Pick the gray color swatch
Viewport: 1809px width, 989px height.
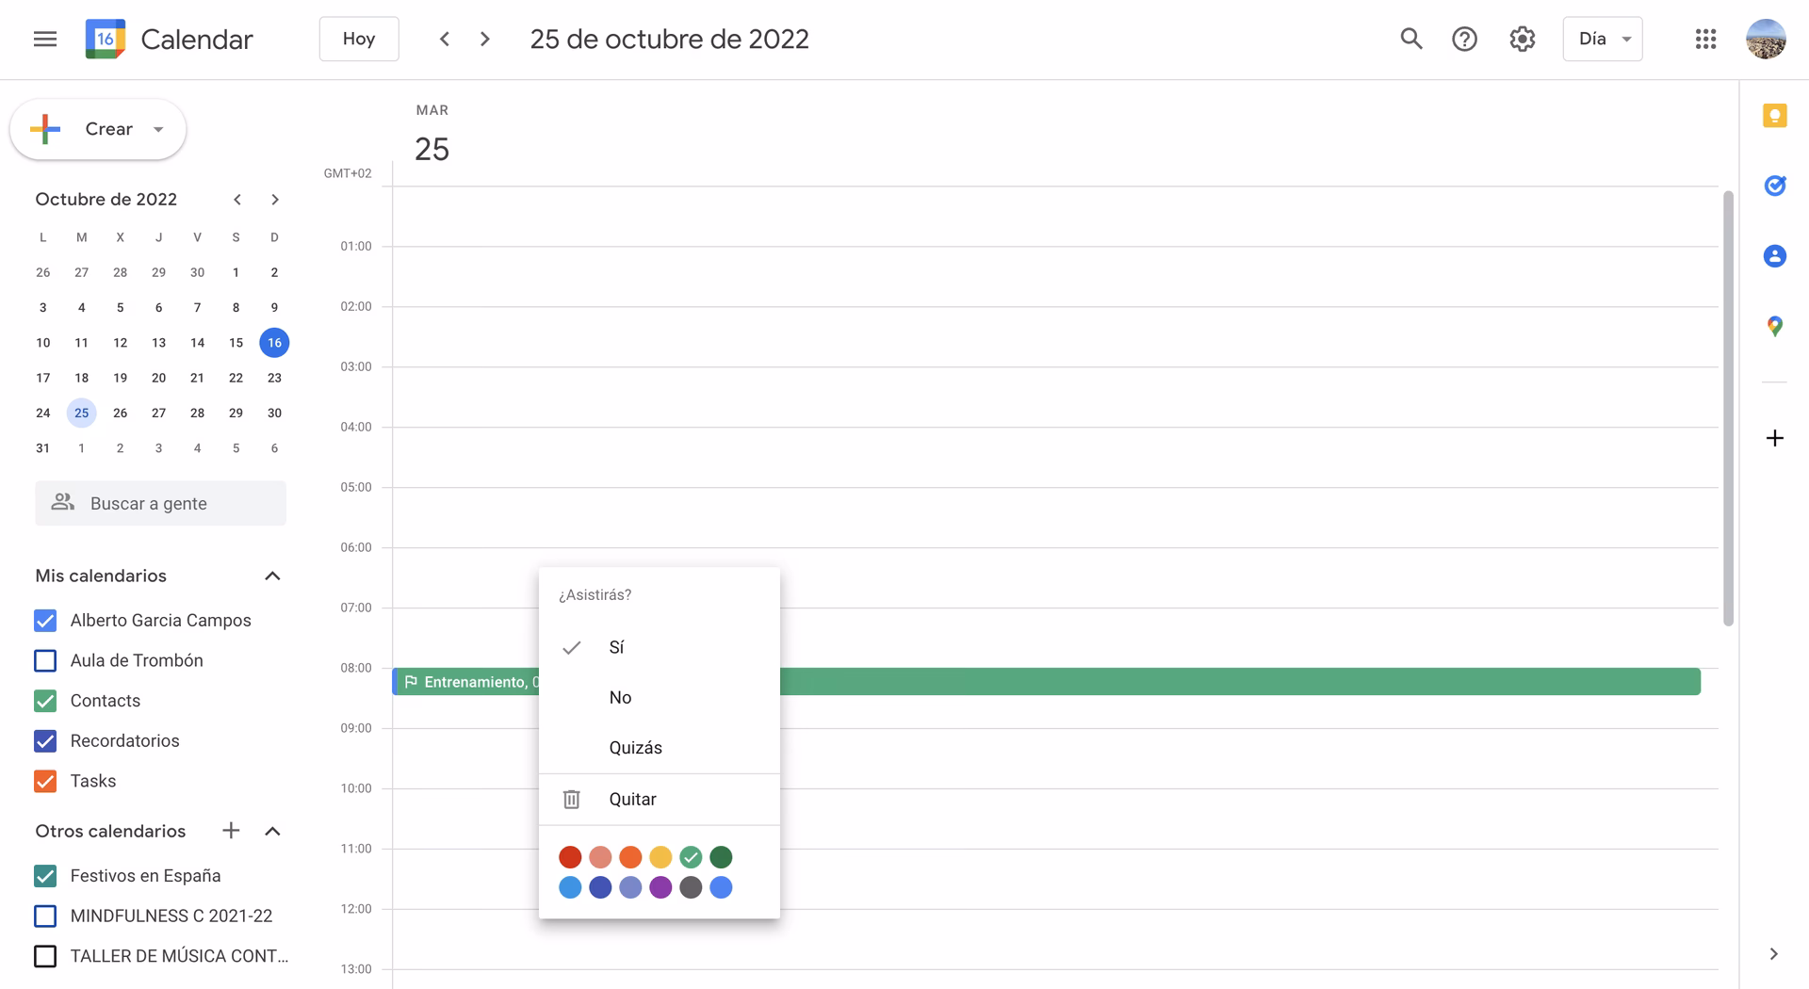(691, 887)
